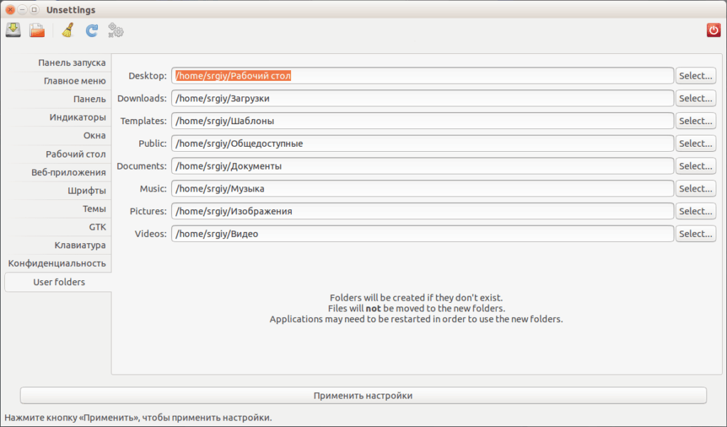Select the User folders tab
This screenshot has height=427, width=727.
click(x=58, y=282)
